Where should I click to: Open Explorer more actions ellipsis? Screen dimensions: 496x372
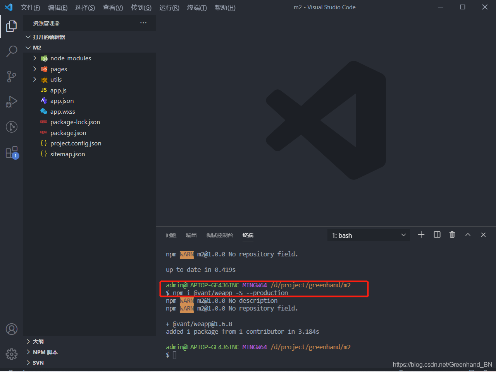[x=143, y=23]
